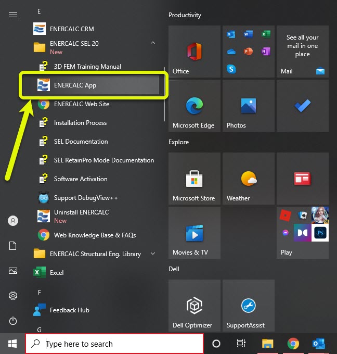The image size is (337, 354).
Task: Open the Weather tile
Action: [249, 179]
